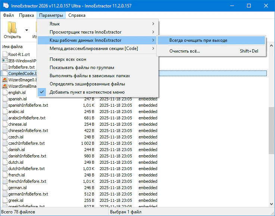Screen dimensions: 275x216
Task: Click the InfoBefore.txt file icon
Action: [x=5, y=67]
